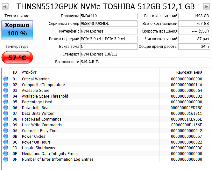The width and height of the screenshot is (212, 170).
Task: Click status orb for Available Spare Threshold
Action: (x=6, y=96)
